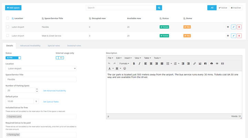The height and width of the screenshot is (138, 248).
Task: Insert a link in the description editor
Action: pyautogui.click(x=195, y=63)
